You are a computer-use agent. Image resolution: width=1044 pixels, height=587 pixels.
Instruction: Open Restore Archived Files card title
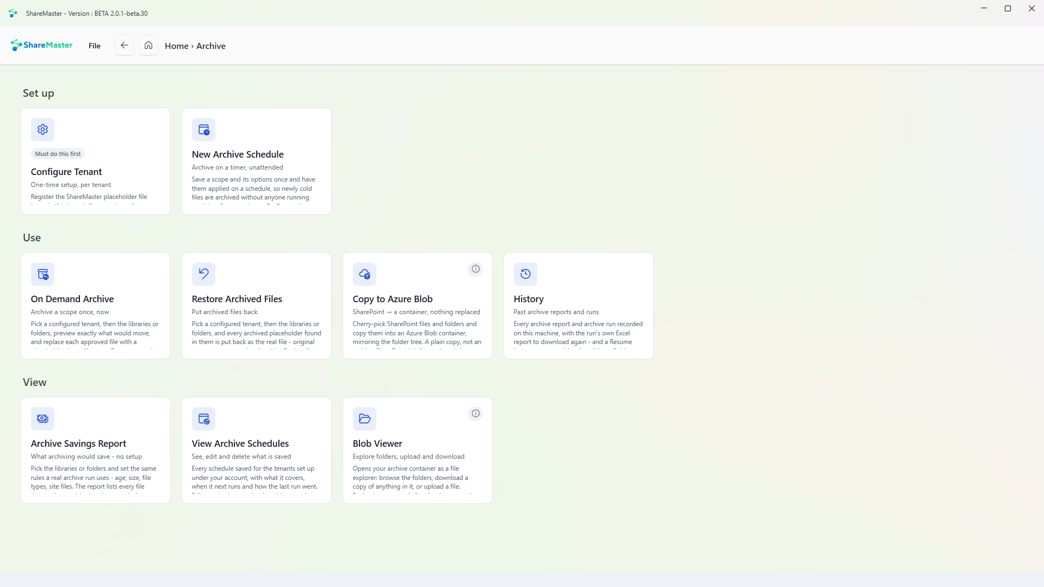tap(237, 299)
